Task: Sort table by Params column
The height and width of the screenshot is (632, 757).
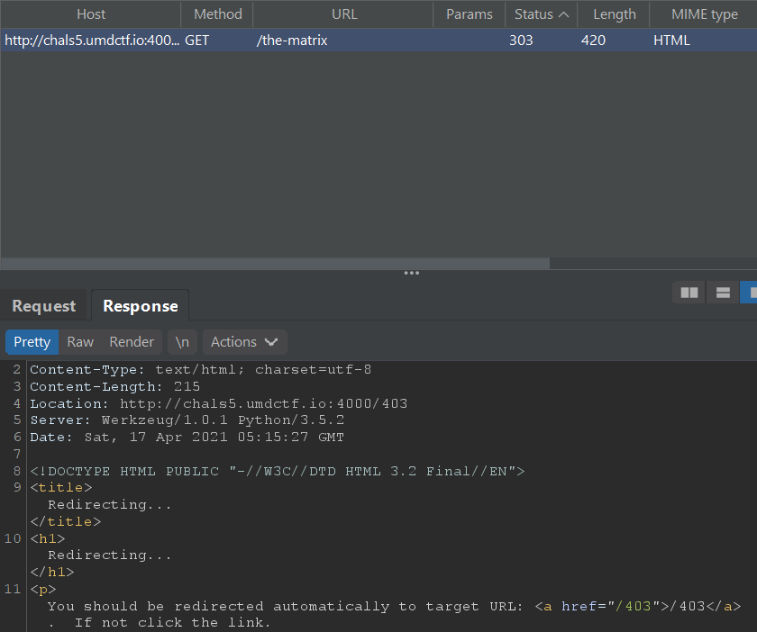Action: 470,14
